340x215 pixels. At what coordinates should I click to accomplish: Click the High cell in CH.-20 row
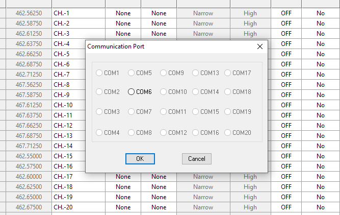point(250,207)
